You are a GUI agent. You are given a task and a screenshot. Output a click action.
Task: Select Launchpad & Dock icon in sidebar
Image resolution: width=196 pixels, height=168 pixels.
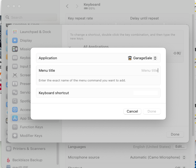pos(15,32)
